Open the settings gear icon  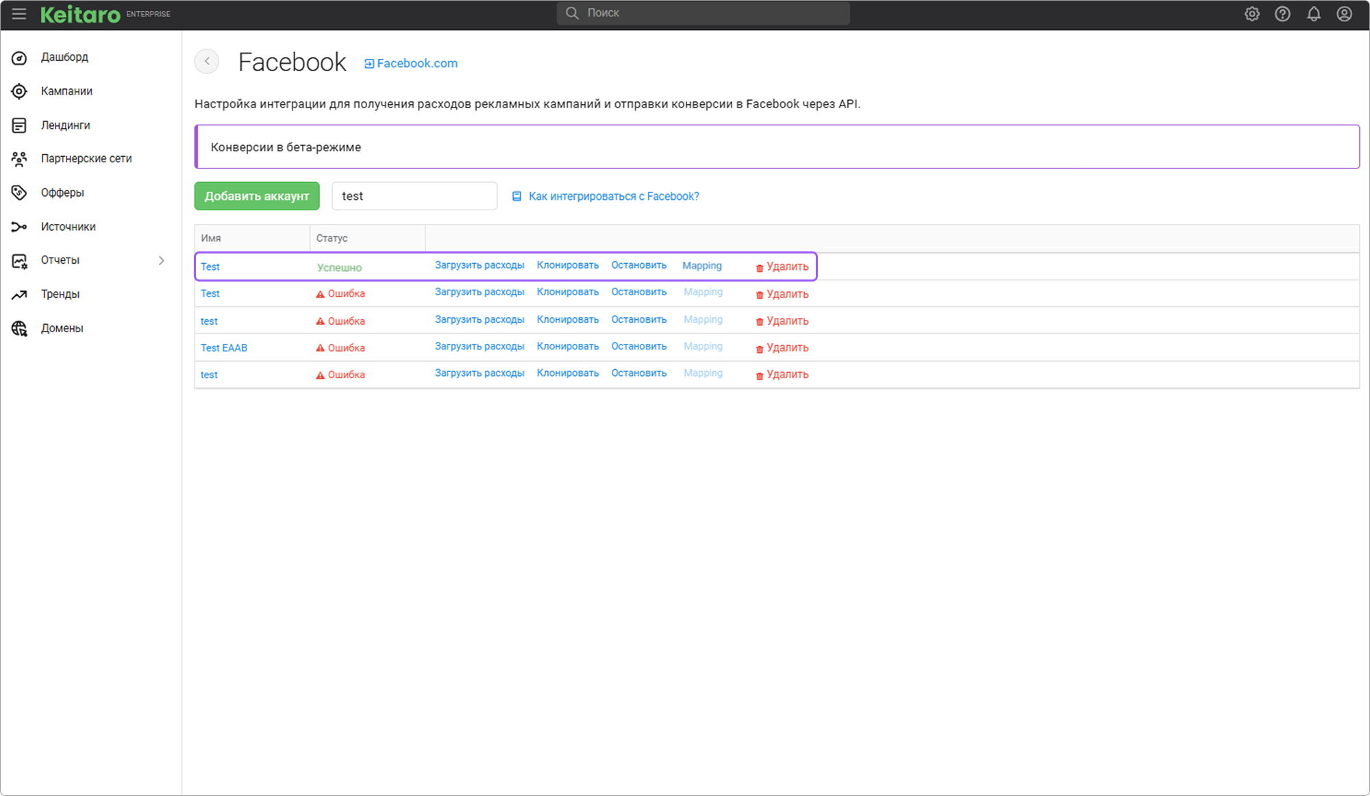coord(1252,14)
